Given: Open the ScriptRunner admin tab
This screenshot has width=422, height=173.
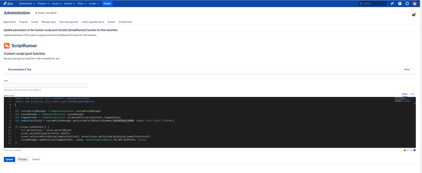Looking at the screenshot, I should pos(126,22).
